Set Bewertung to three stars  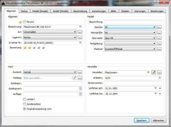[34, 48]
